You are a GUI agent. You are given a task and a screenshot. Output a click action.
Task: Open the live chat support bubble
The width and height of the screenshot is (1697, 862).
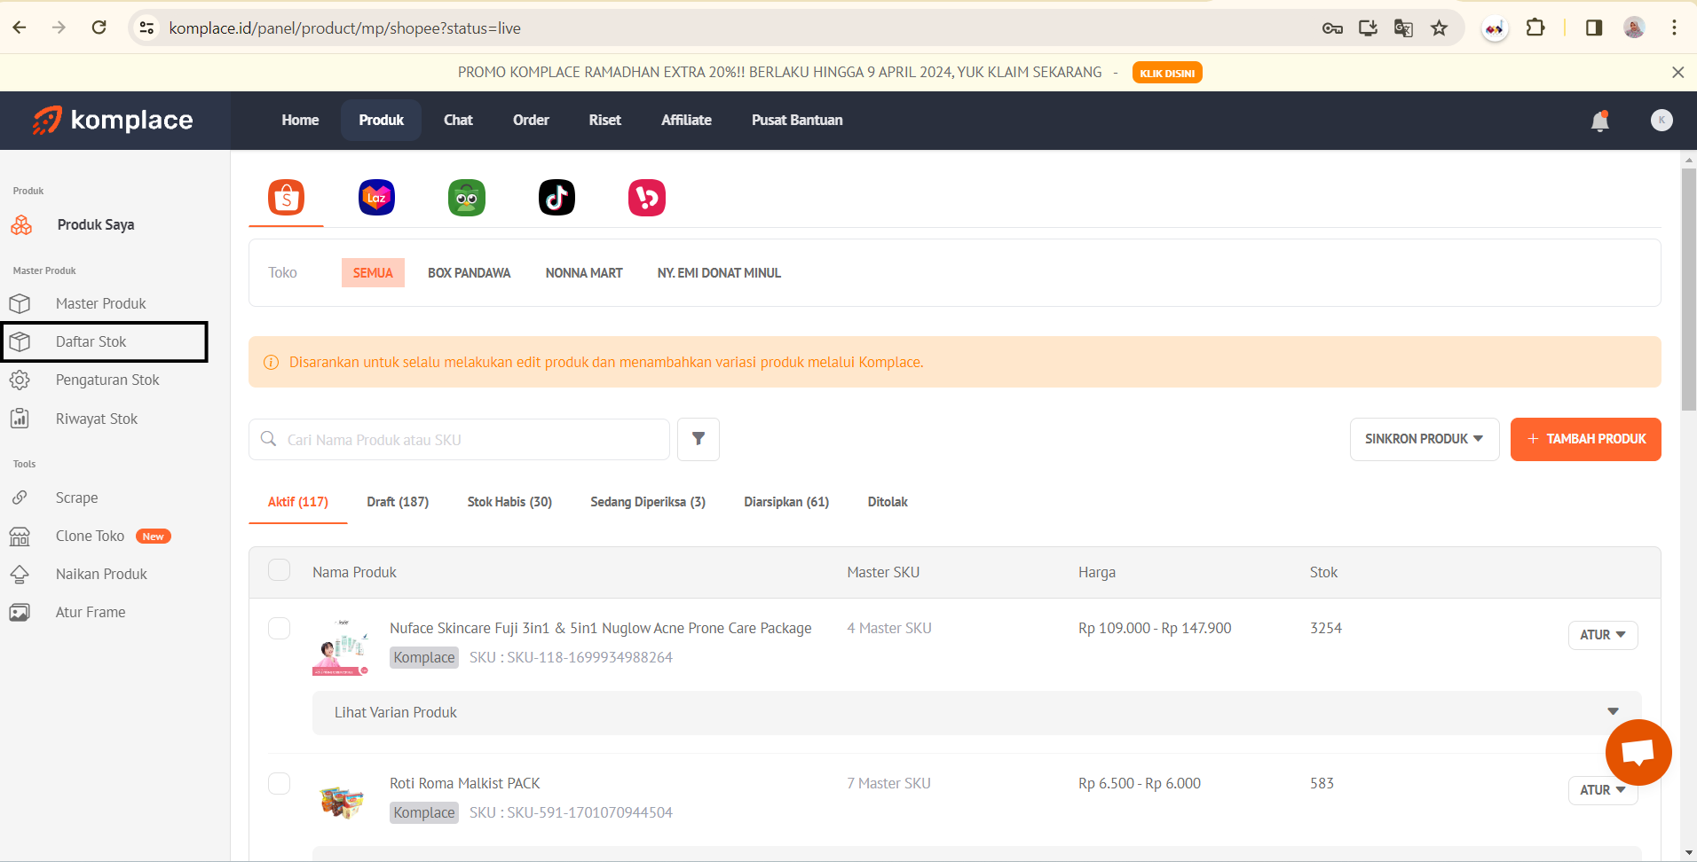pos(1638,752)
